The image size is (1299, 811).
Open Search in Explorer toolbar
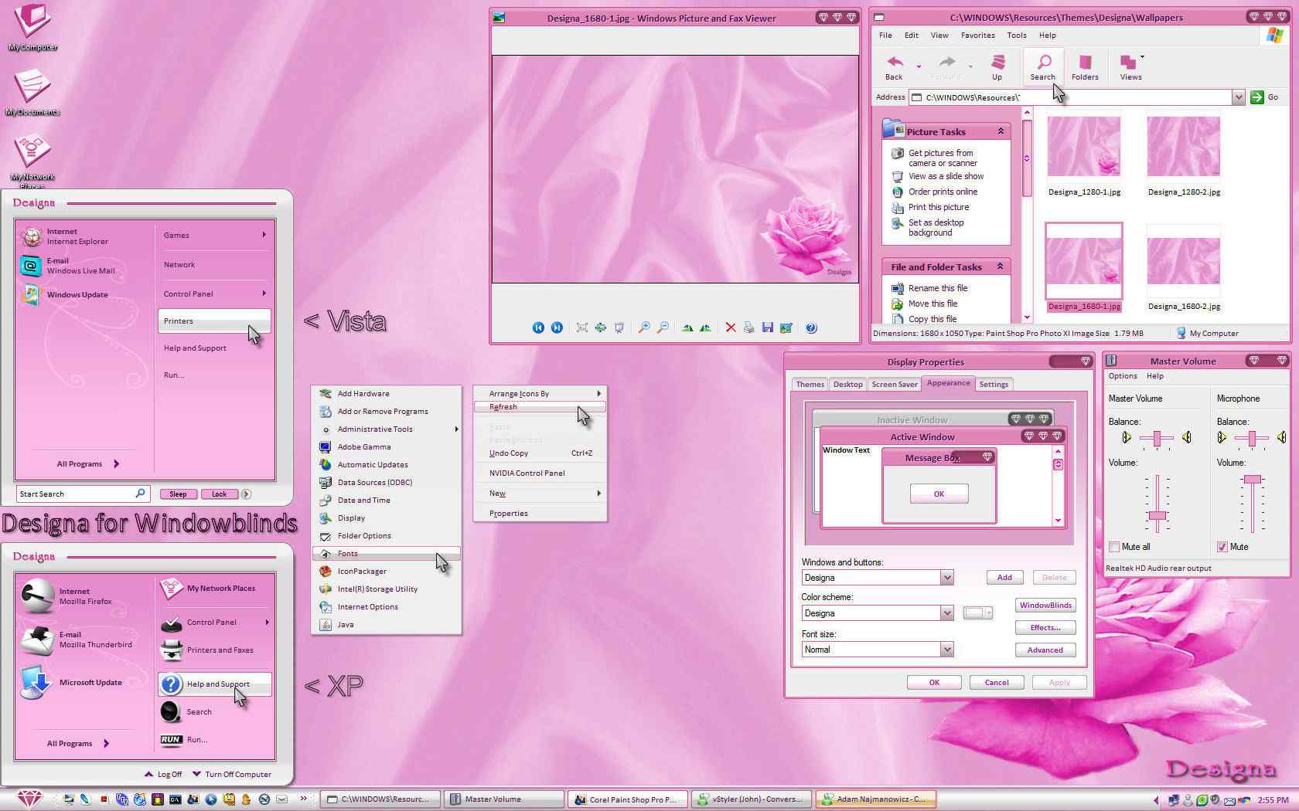coord(1043,67)
